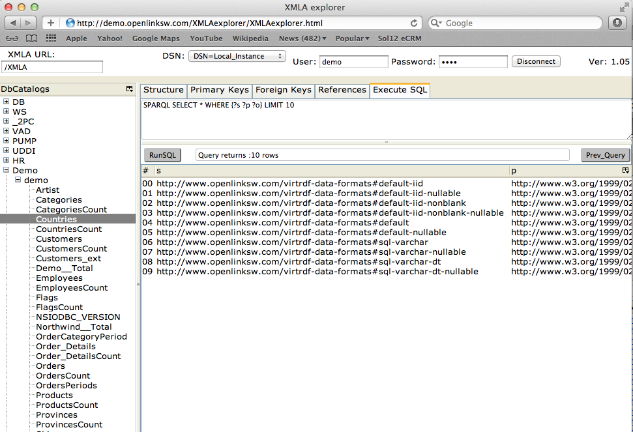Expand the UDDI catalog node
This screenshot has width=633, height=432.
pyautogui.click(x=6, y=150)
